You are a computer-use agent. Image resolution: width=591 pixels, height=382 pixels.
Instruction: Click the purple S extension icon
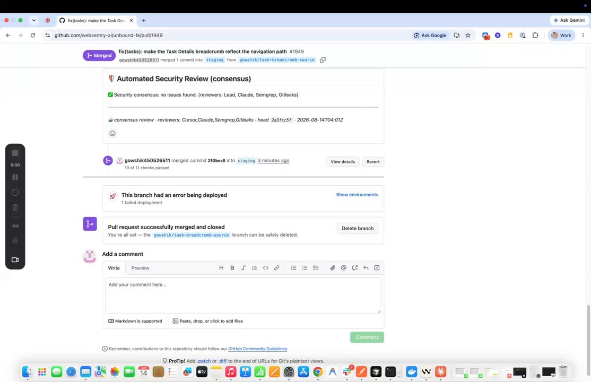tap(498, 36)
